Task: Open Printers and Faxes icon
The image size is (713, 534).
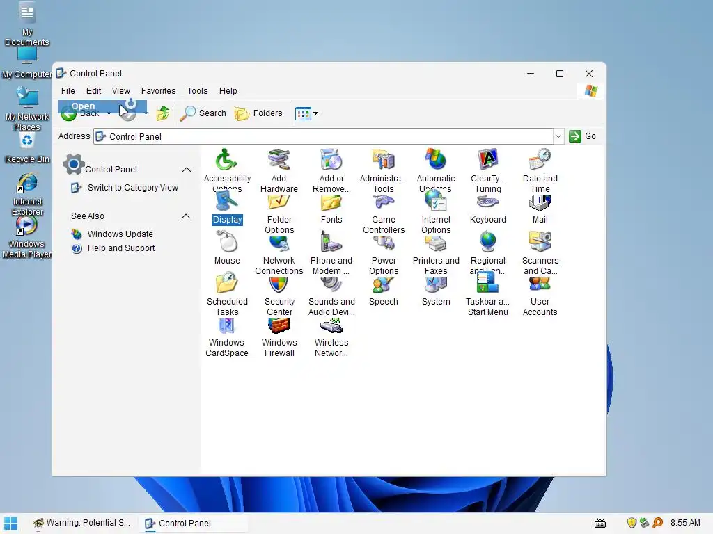Action: click(x=436, y=243)
